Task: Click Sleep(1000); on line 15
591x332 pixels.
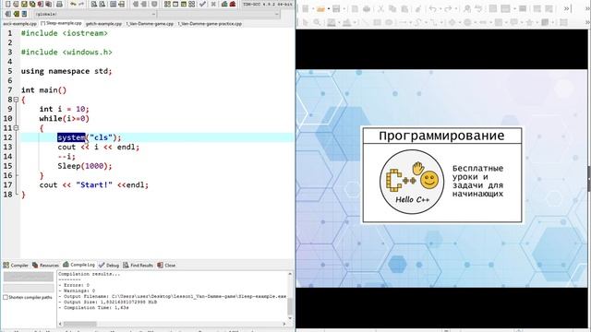Action: click(x=85, y=166)
